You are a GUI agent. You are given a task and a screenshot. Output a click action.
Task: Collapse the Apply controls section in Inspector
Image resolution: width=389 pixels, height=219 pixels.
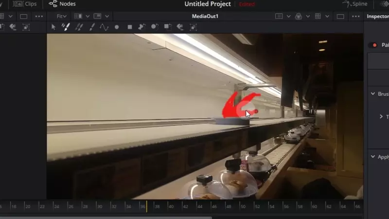pos(373,157)
